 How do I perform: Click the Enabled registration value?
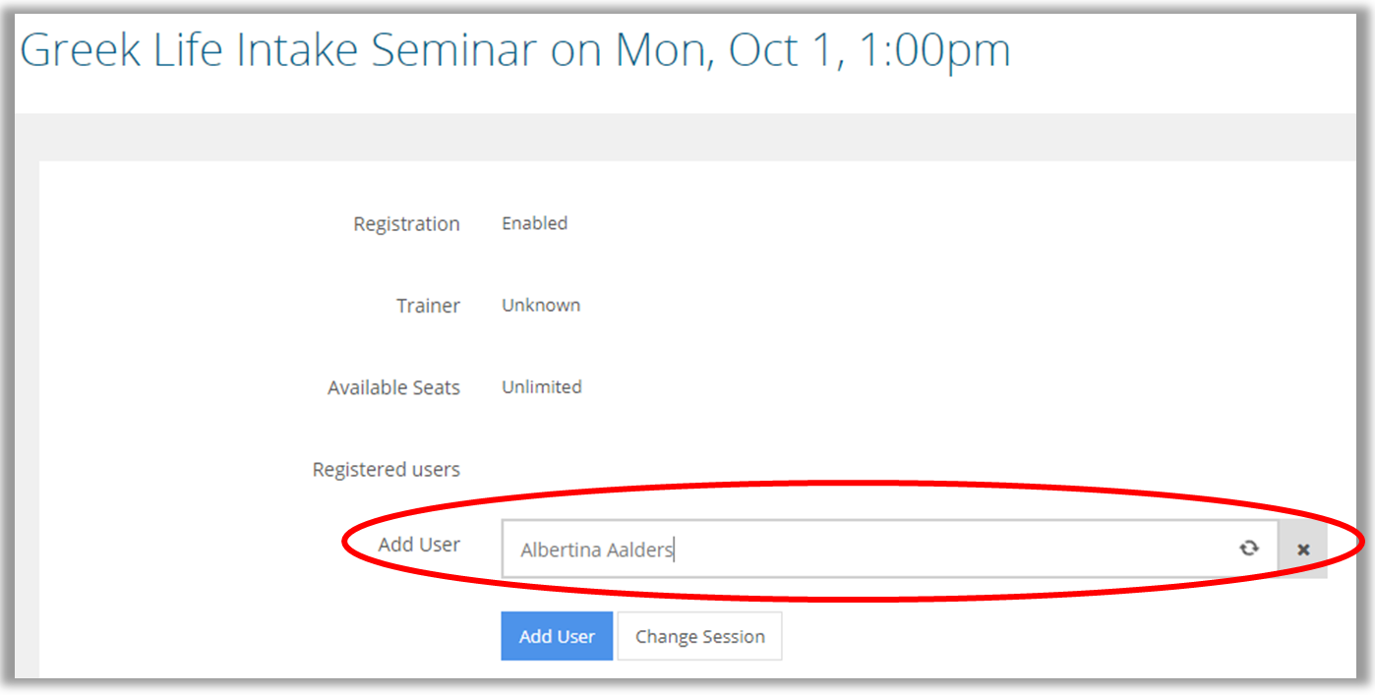click(534, 223)
